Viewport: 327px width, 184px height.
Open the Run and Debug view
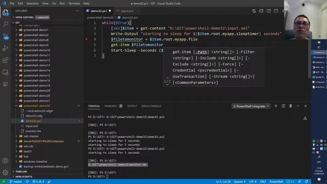(x=6, y=48)
